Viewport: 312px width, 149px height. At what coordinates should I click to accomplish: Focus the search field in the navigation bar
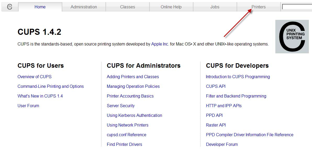click(297, 7)
